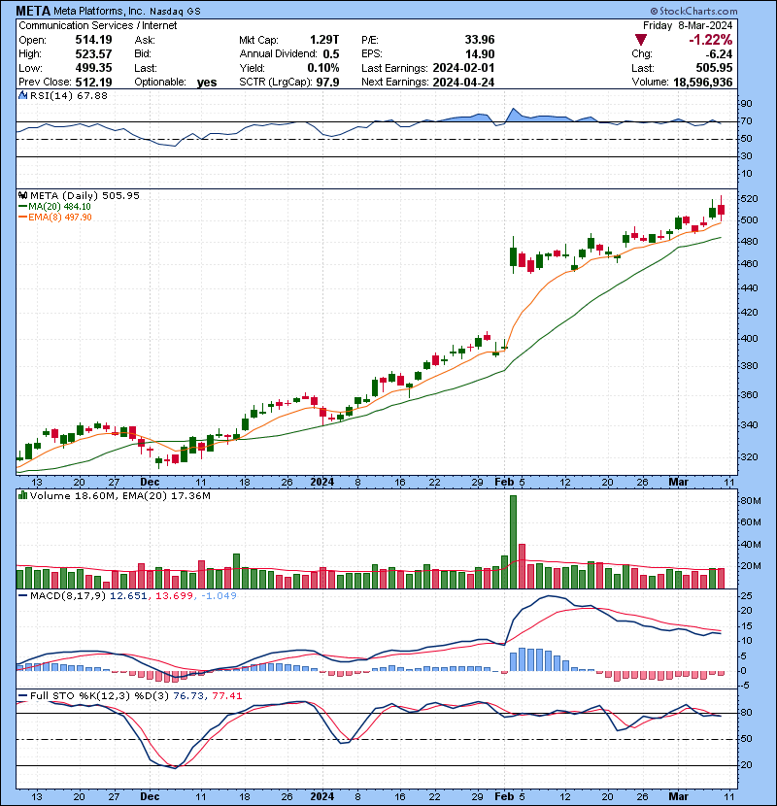Click the MACD signal value 13.699

click(174, 596)
